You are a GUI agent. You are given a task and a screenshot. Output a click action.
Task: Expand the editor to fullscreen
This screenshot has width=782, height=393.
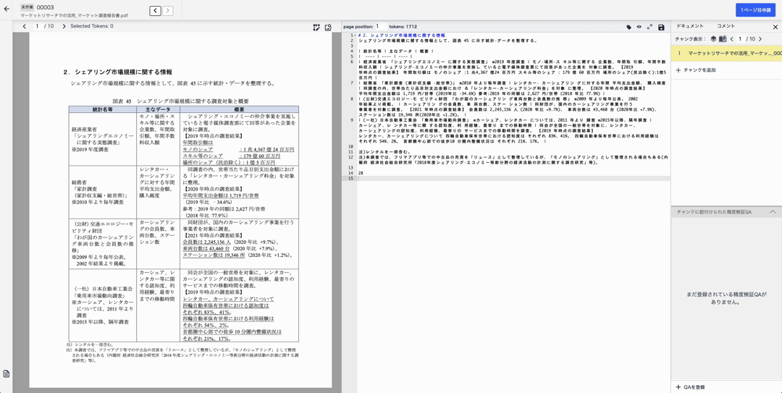tap(649, 27)
